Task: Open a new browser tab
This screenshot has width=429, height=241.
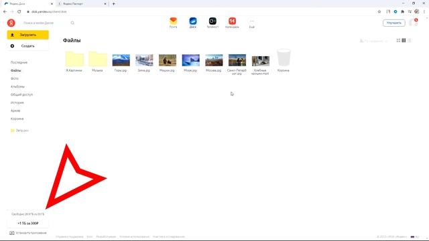Action: 113,4
